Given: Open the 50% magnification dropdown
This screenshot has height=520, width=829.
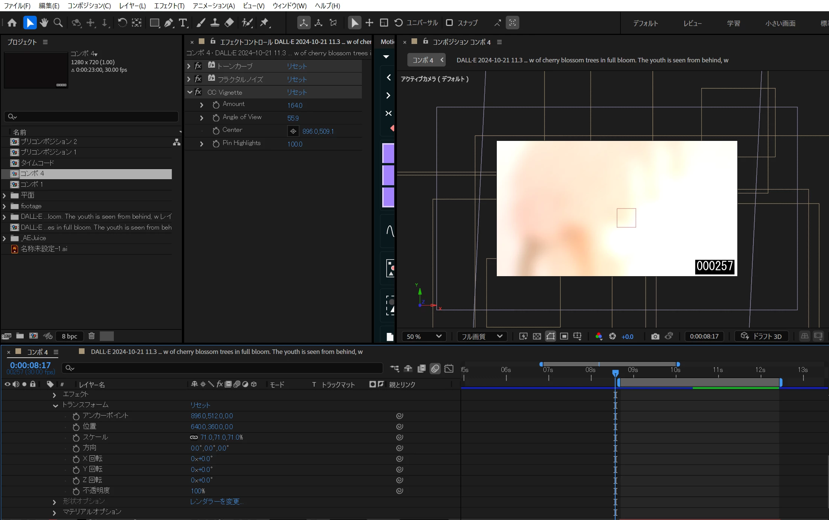Looking at the screenshot, I should point(424,336).
